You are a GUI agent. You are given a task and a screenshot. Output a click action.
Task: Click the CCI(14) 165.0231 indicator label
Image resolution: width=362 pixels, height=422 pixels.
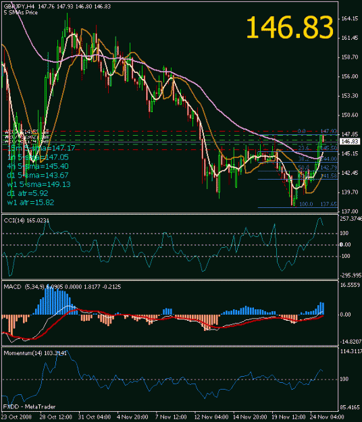(x=26, y=220)
